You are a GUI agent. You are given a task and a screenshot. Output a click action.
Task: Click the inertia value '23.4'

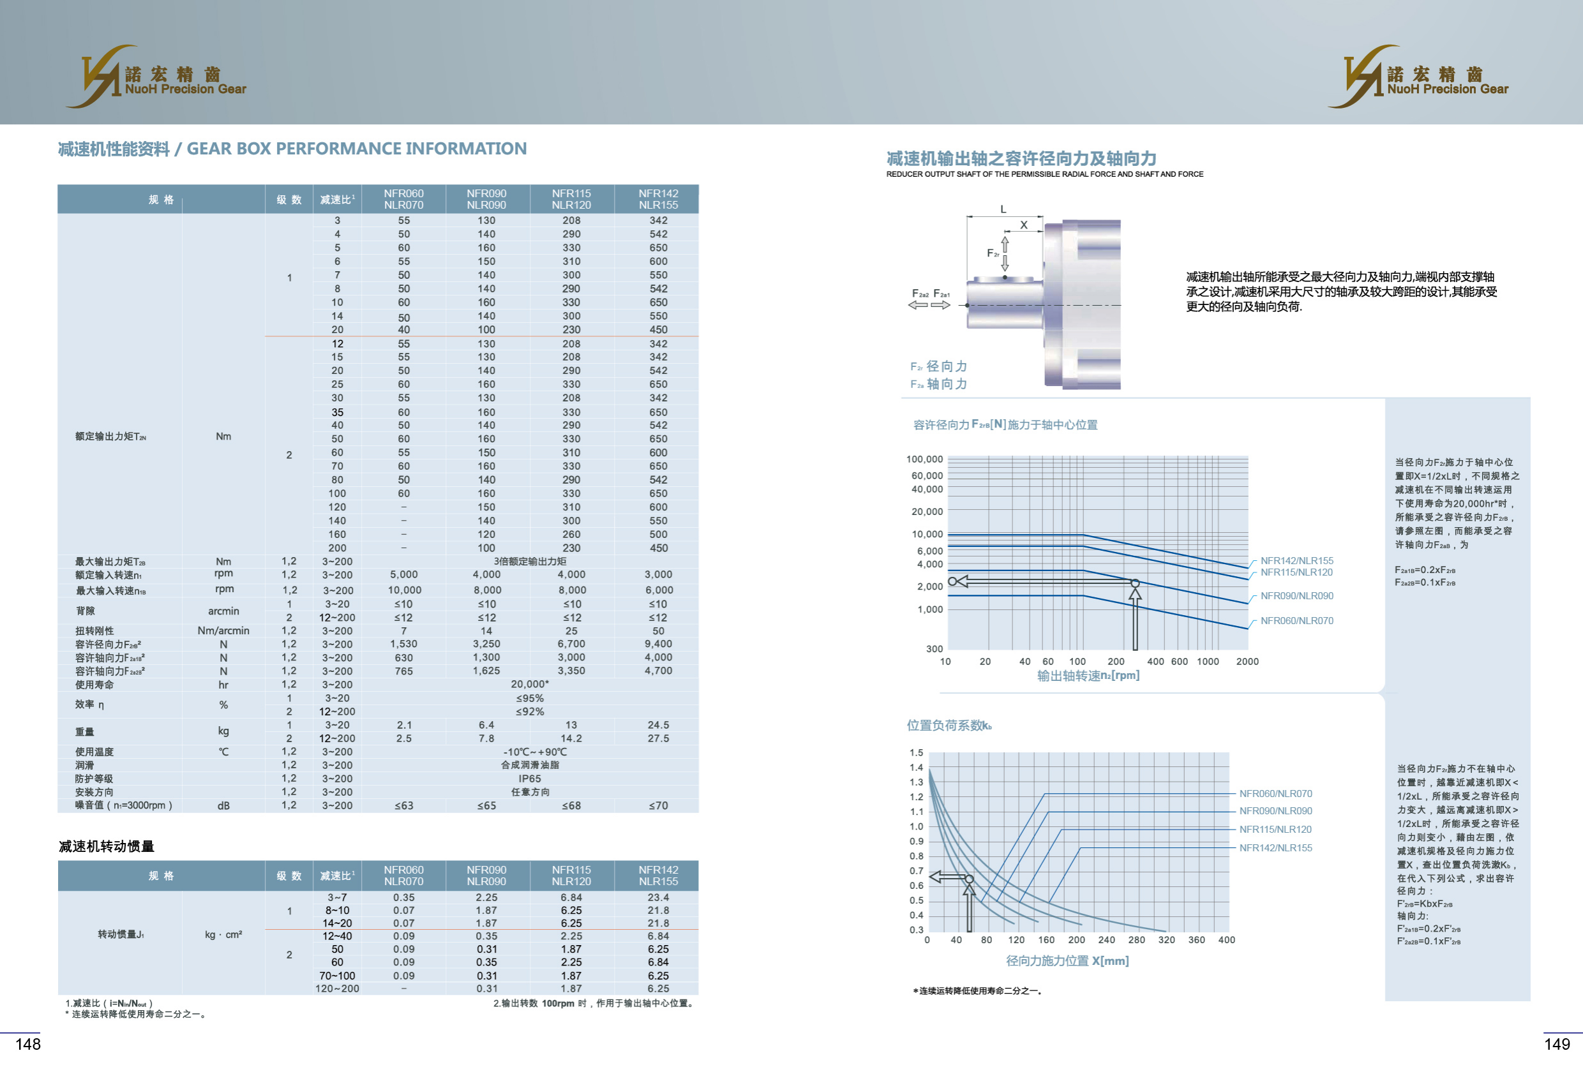point(659,899)
